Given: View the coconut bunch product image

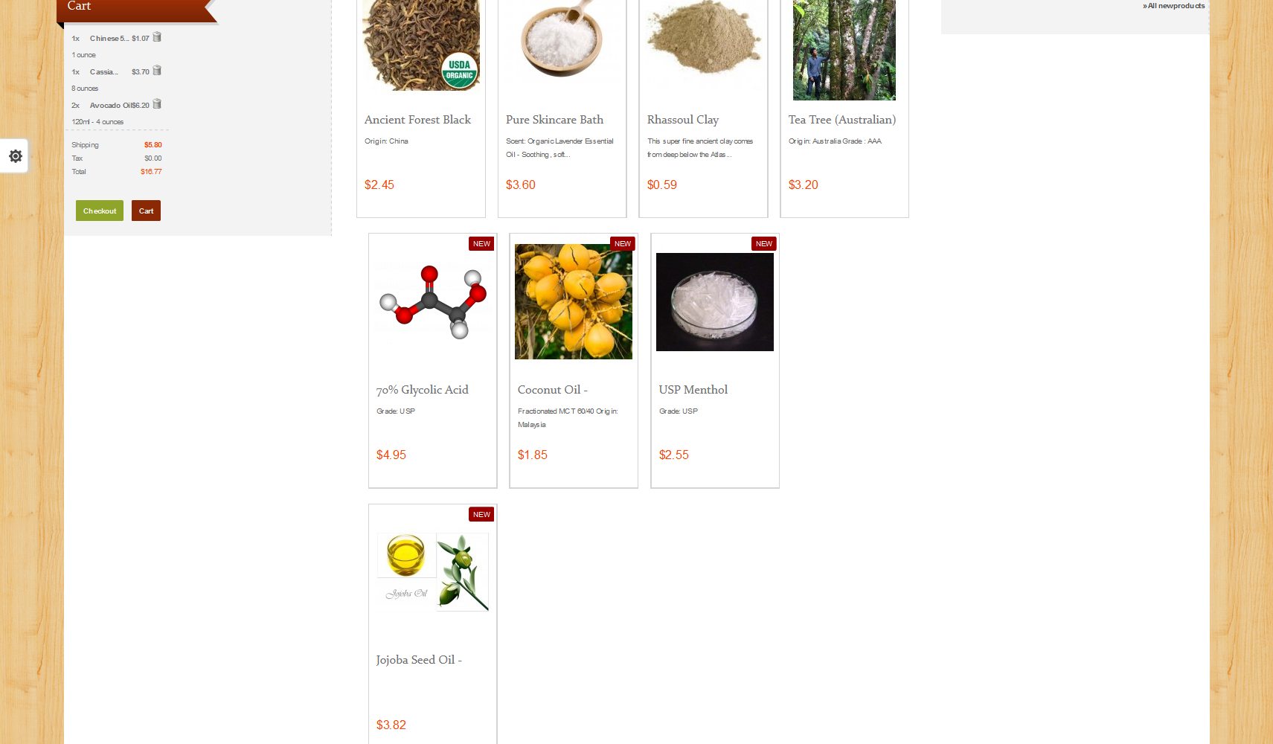Looking at the screenshot, I should pos(574,301).
